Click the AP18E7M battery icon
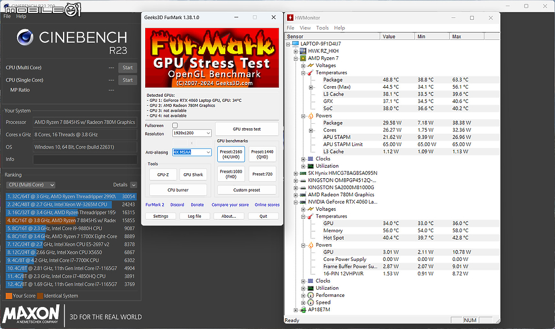The width and height of the screenshot is (555, 329). [x=303, y=309]
